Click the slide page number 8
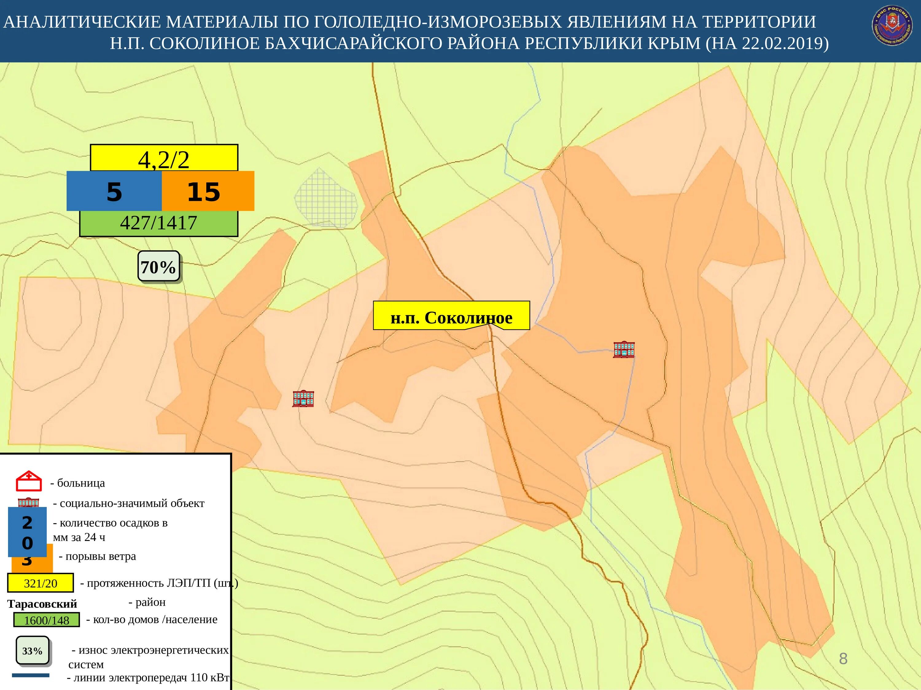 843,659
